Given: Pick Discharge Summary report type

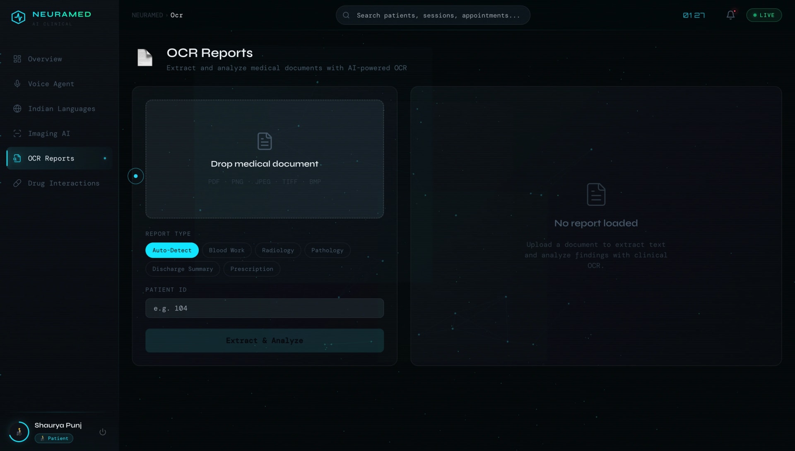Looking at the screenshot, I should click(183, 269).
